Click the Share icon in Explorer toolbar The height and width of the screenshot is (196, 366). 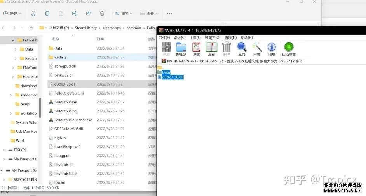(x=88, y=14)
